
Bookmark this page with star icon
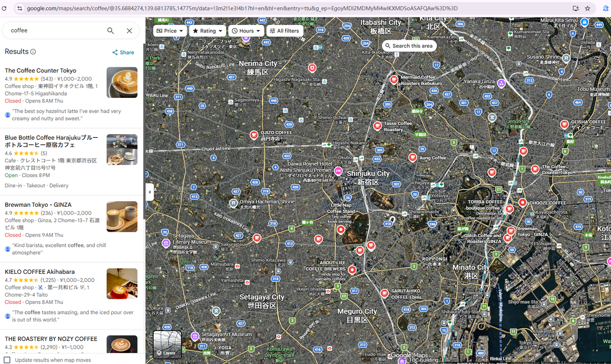[588, 8]
